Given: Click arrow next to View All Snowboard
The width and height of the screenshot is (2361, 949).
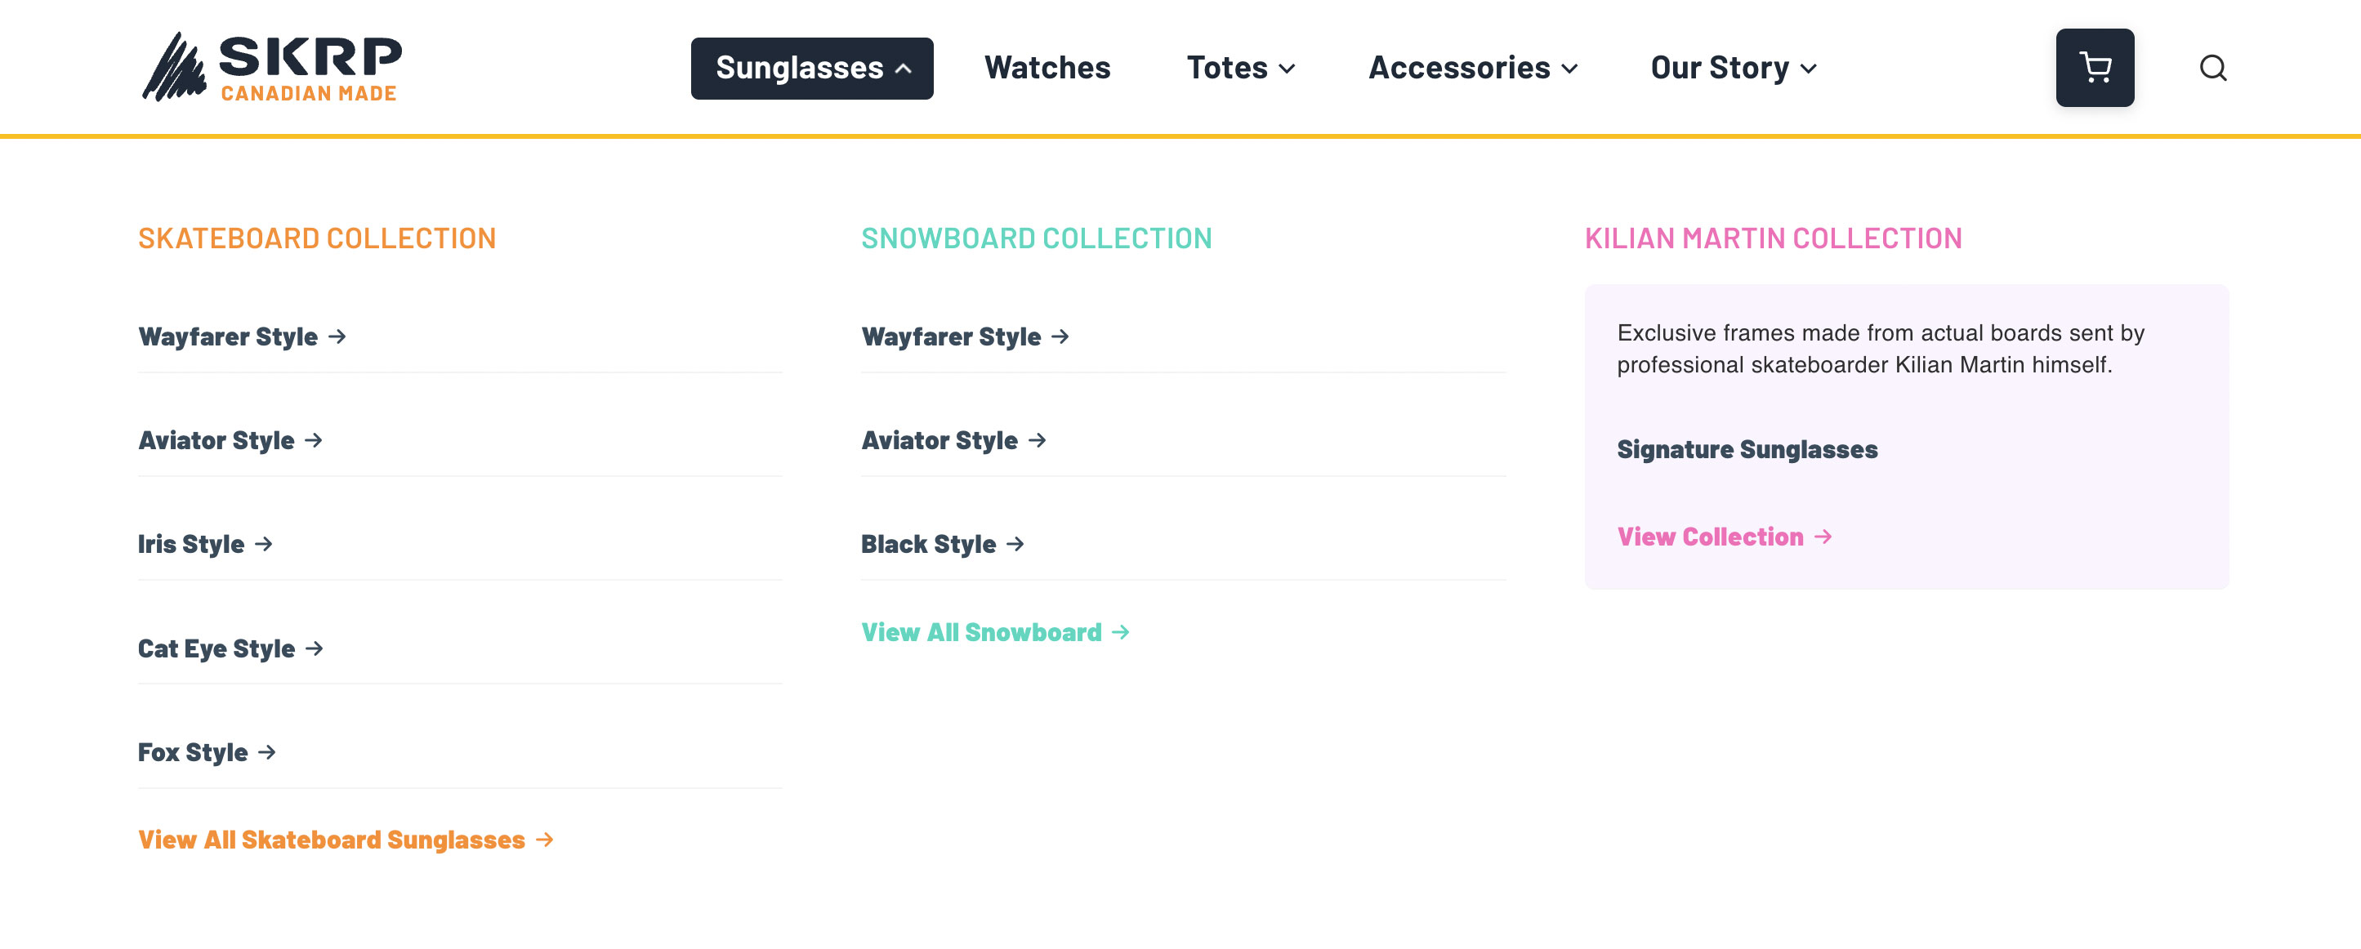Looking at the screenshot, I should (x=1121, y=632).
